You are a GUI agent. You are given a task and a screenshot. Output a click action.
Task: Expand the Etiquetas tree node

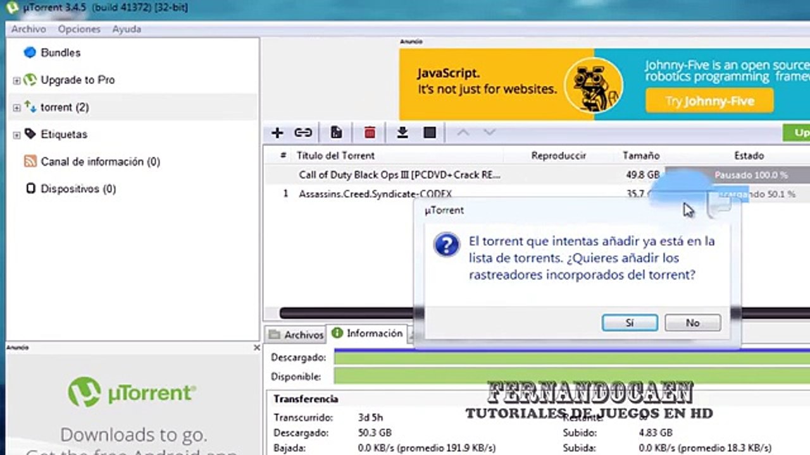[16, 135]
